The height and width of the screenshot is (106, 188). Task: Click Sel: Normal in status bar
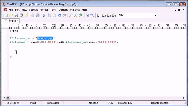[x=53, y=103]
